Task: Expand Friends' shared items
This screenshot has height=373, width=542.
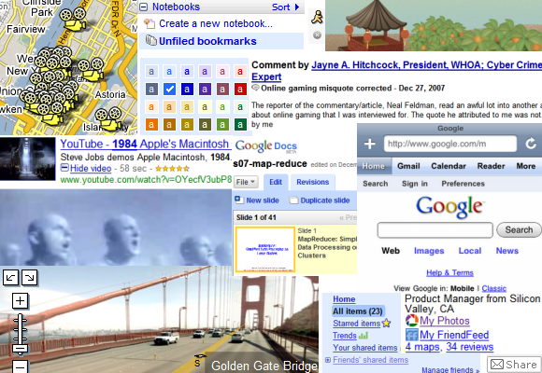Action: coord(328,360)
